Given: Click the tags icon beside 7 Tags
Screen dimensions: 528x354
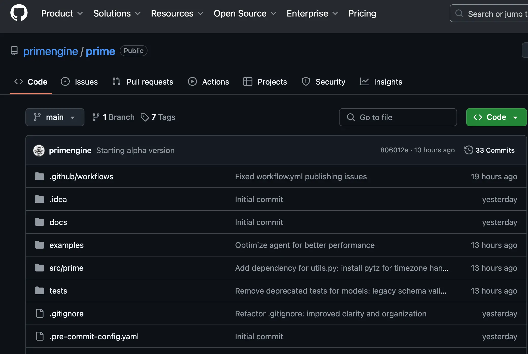Looking at the screenshot, I should click(145, 117).
